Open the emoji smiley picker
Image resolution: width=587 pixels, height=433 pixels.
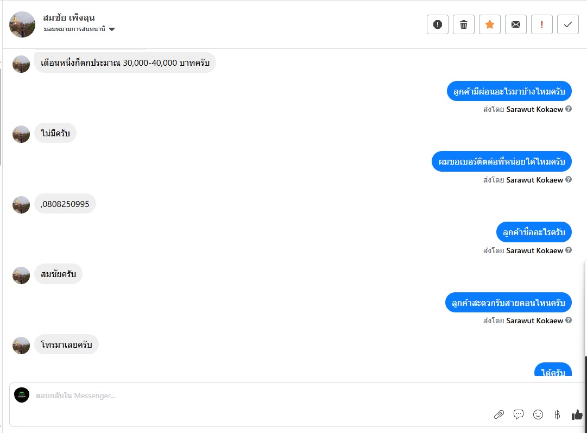pos(538,415)
